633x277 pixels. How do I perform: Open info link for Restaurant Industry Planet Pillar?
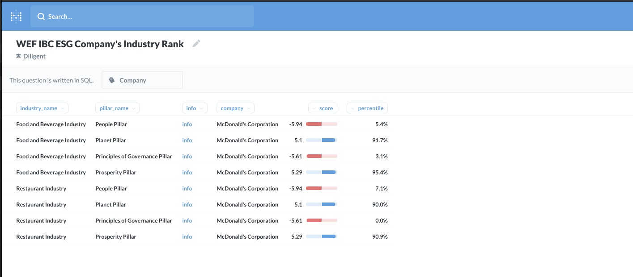click(187, 205)
